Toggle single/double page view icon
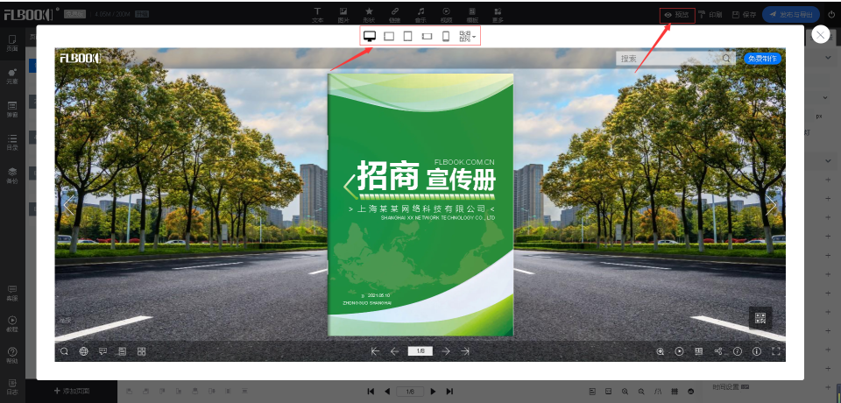This screenshot has width=841, height=403. 699,351
